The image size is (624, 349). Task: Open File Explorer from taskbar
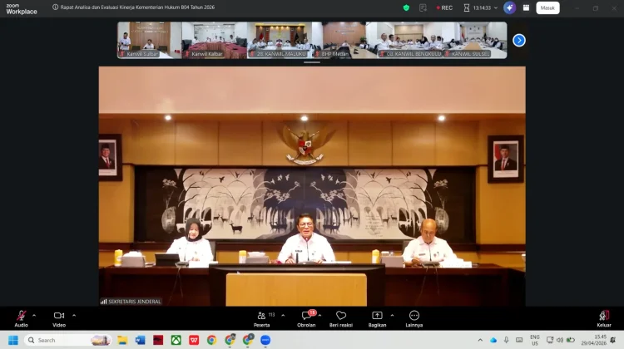[x=122, y=340]
